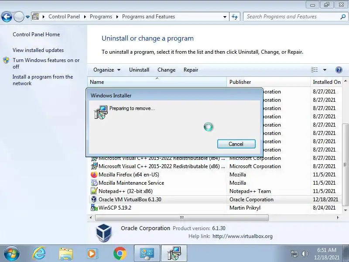Image resolution: width=349 pixels, height=262 pixels.
Task: Select Control Panel breadcrumb
Action: click(64, 17)
